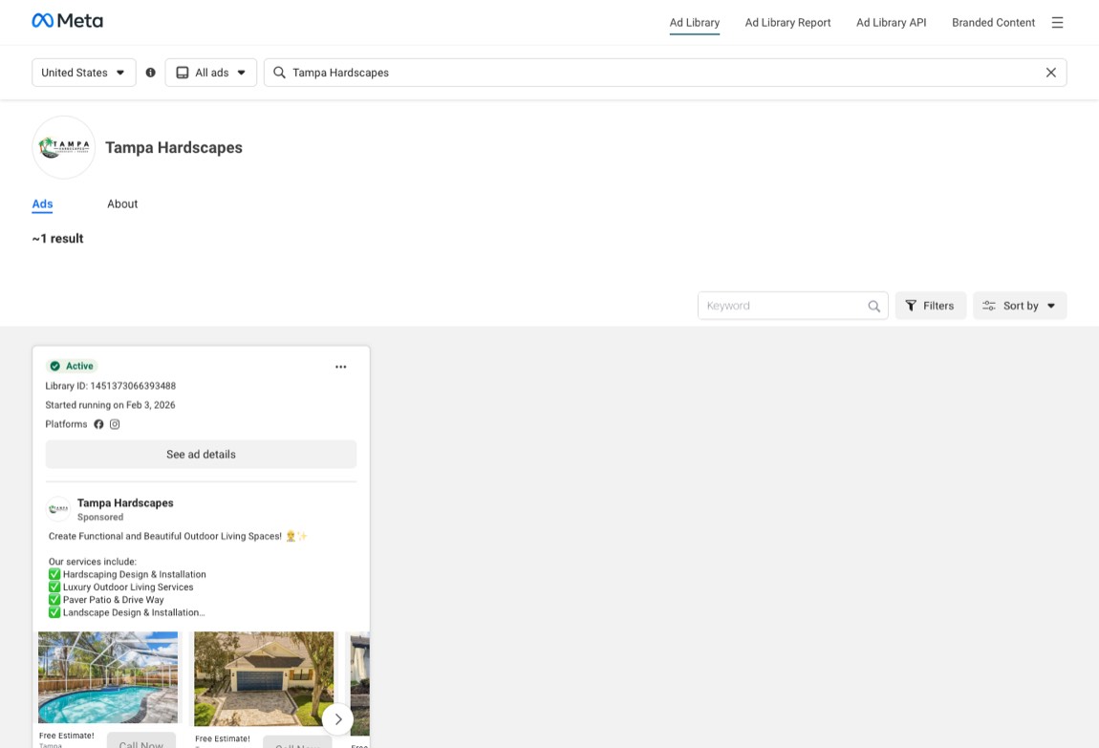Open the pool patio carousel image

[108, 677]
